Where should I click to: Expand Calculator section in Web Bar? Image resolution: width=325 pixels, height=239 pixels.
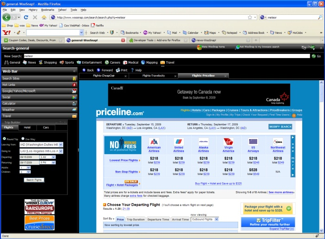[39, 103]
